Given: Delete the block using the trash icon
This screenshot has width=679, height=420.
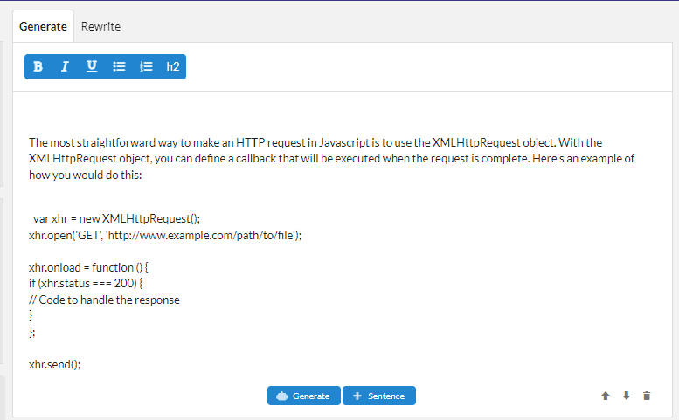Looking at the screenshot, I should (647, 396).
